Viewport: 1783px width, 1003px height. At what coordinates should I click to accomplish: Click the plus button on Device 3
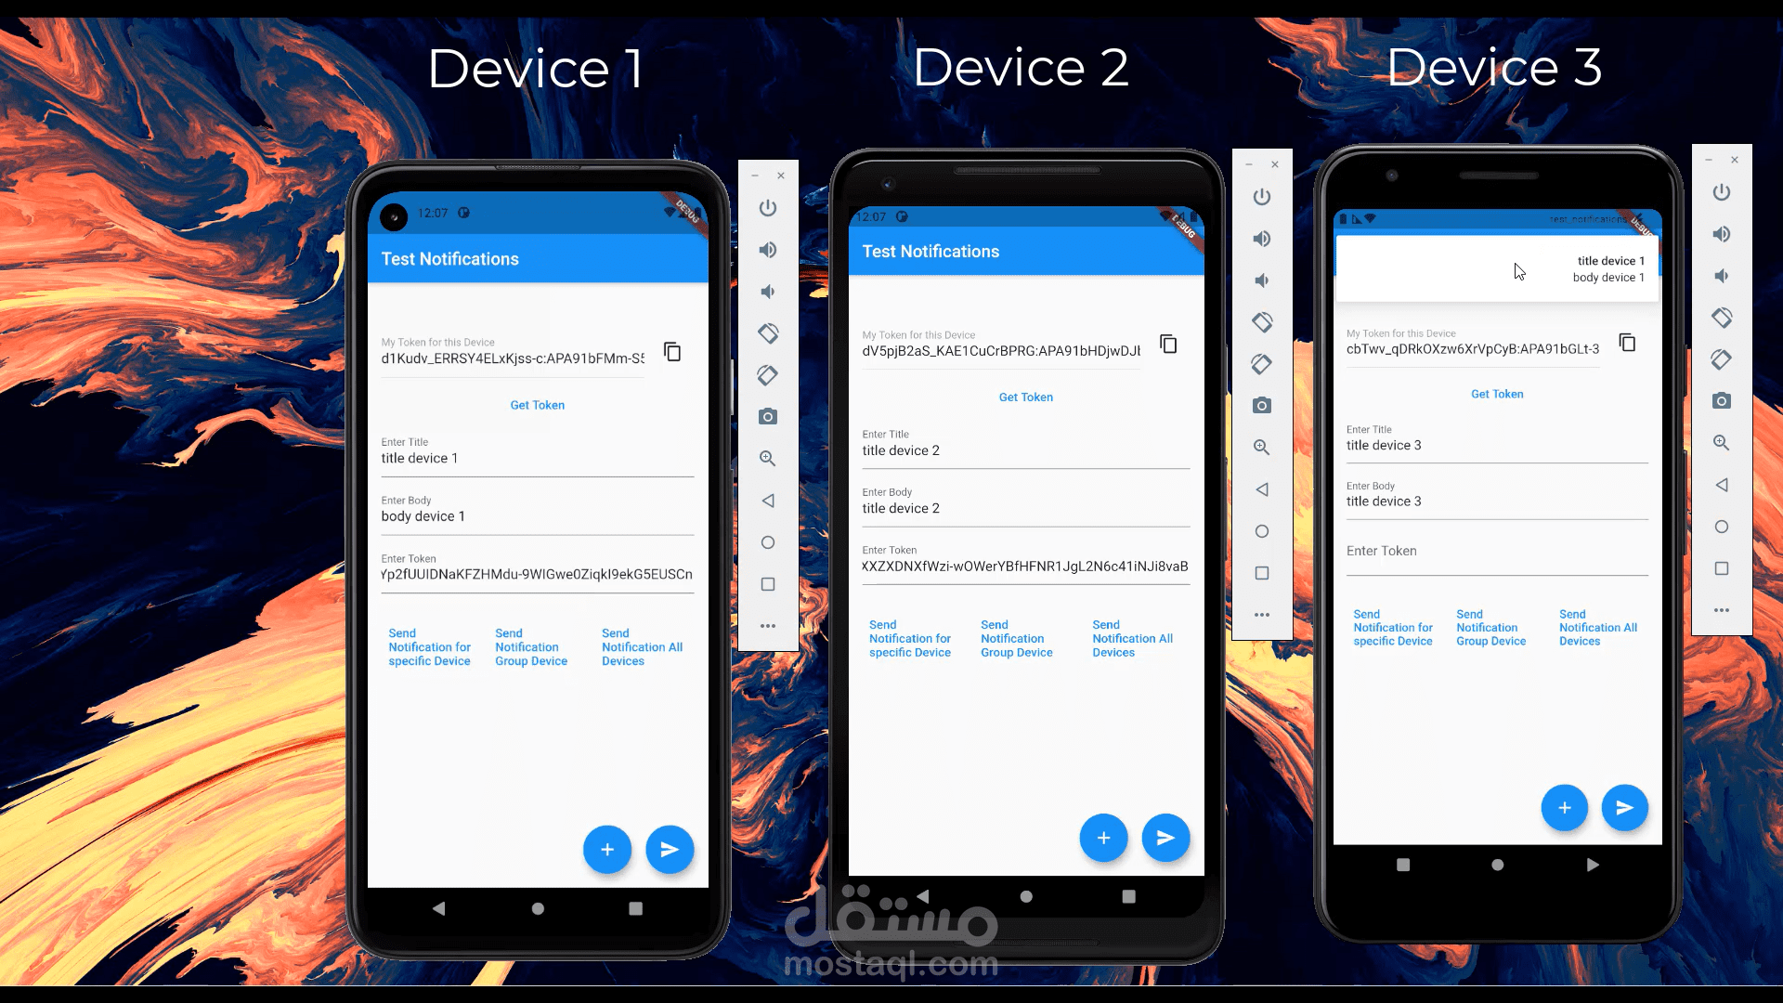1564,807
